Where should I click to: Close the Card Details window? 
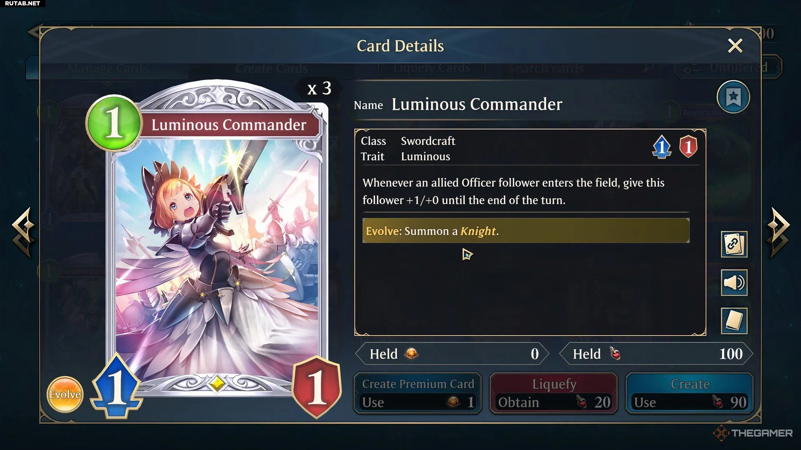(735, 45)
